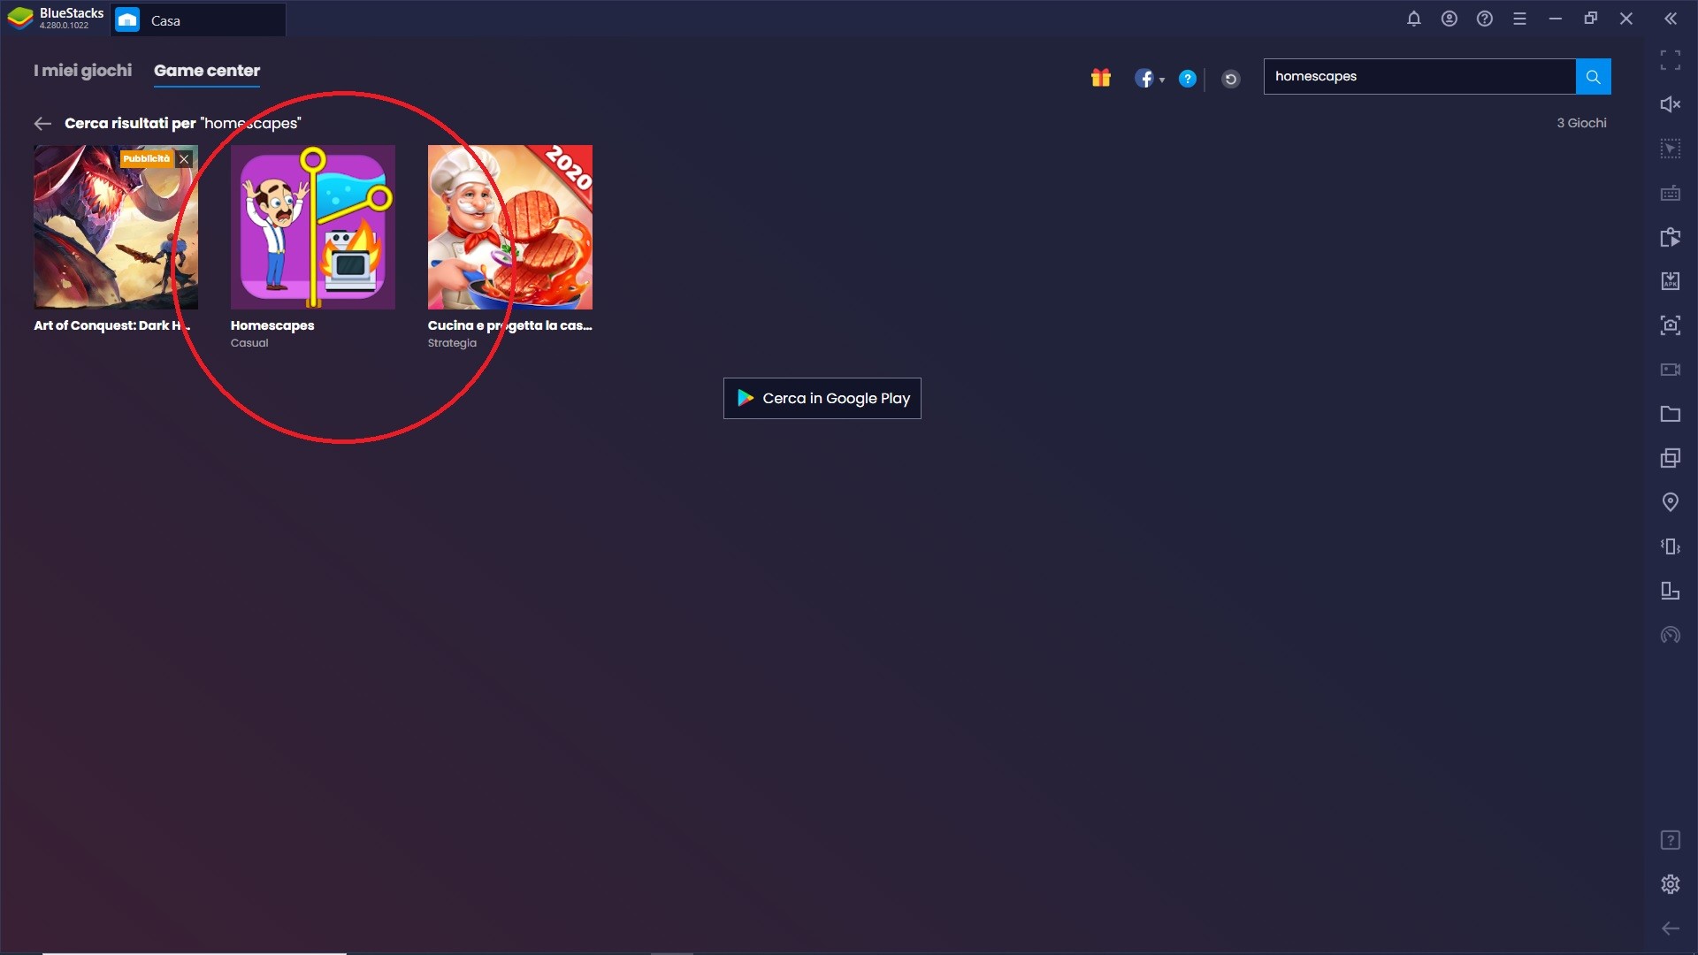
Task: Click the blue search magnifier button
Action: point(1593,76)
